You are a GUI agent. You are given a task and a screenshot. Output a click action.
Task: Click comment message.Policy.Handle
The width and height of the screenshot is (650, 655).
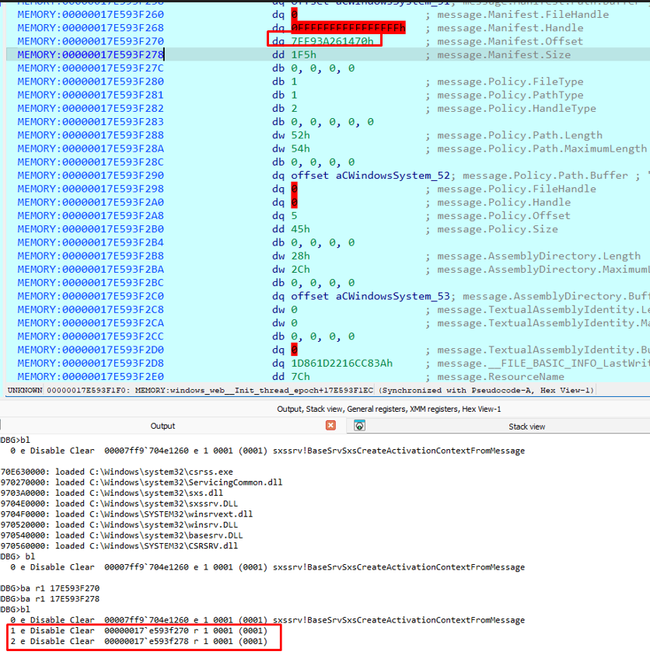[504, 202]
